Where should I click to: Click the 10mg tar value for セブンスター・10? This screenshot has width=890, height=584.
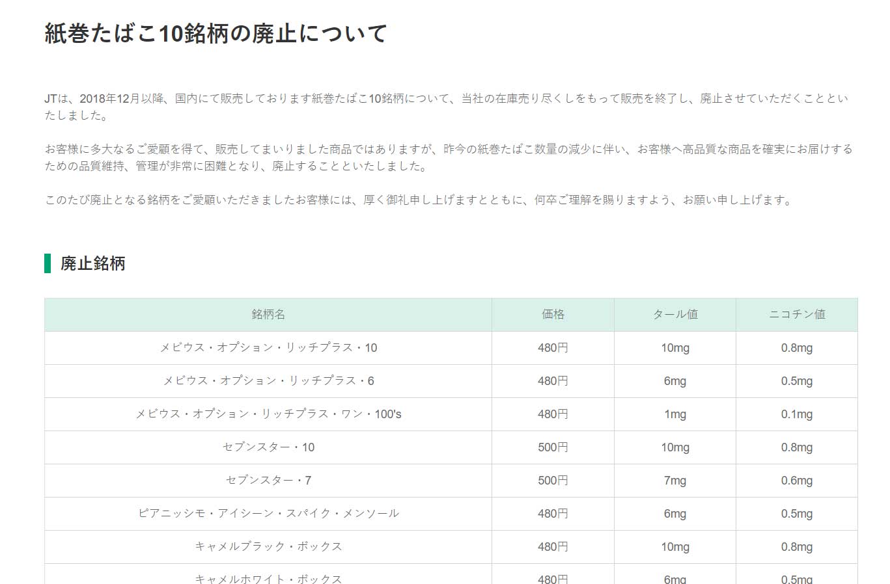[675, 447]
